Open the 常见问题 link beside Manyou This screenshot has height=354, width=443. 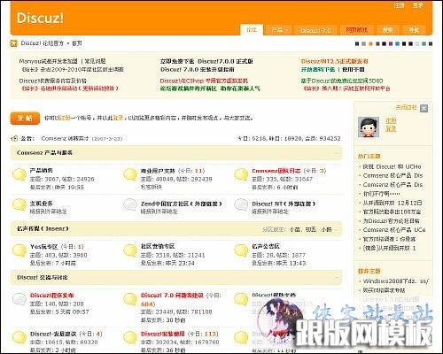pyautogui.click(x=95, y=61)
